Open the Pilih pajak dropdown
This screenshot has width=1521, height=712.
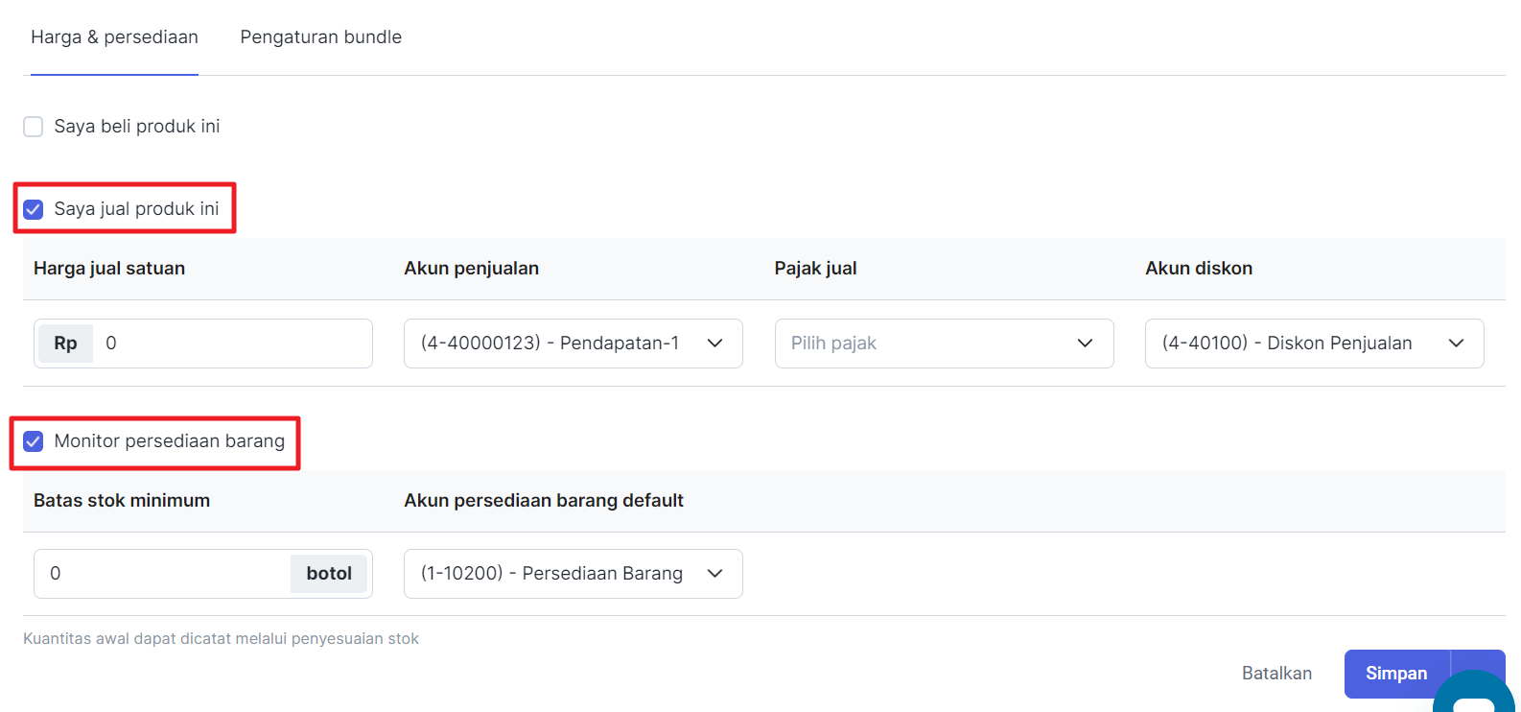pos(944,344)
